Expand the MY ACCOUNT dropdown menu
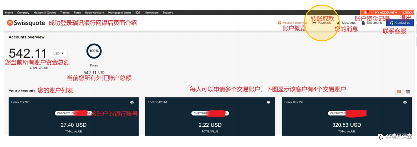The height and width of the screenshot is (147, 417). [386, 12]
